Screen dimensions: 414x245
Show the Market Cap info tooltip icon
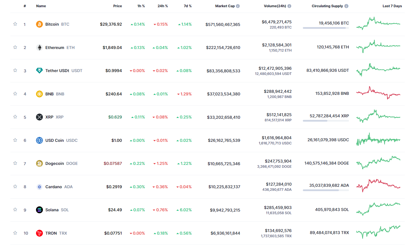tap(238, 6)
